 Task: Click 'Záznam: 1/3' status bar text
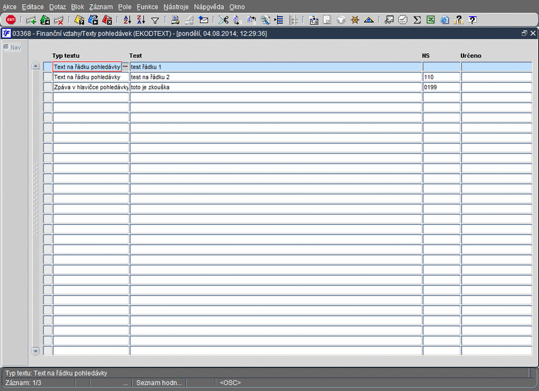click(24, 382)
